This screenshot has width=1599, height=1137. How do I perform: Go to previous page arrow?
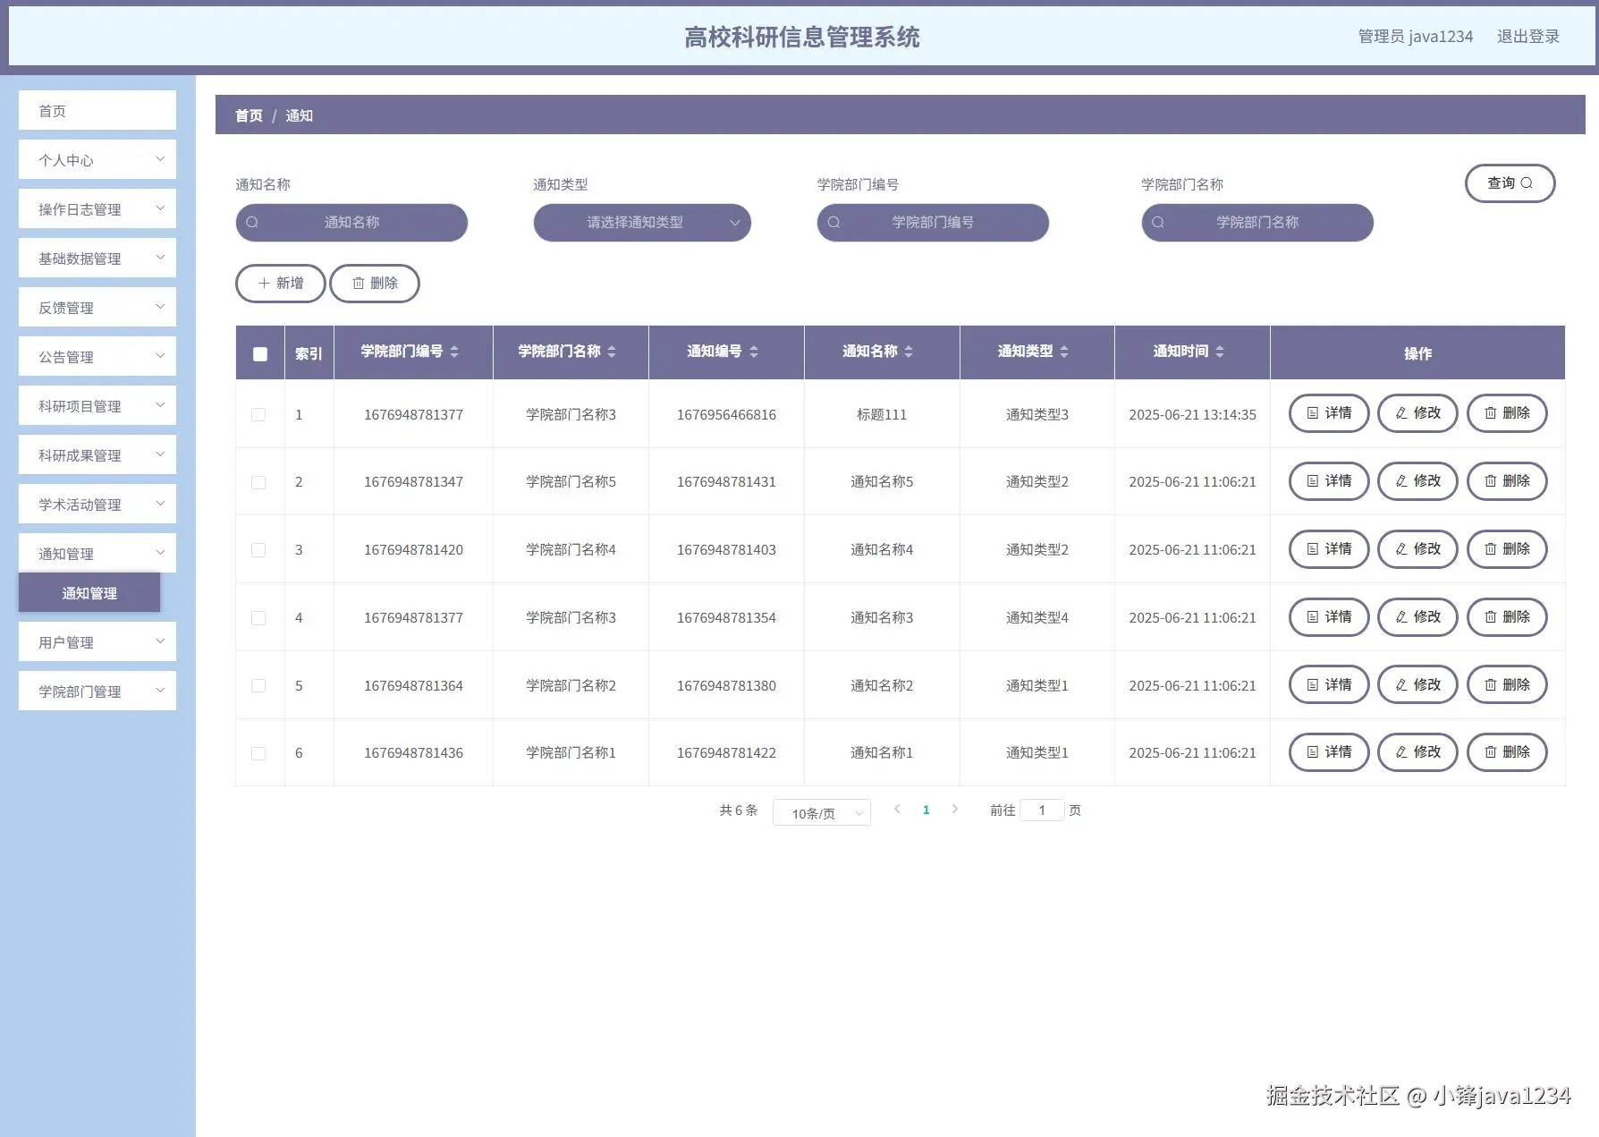(x=897, y=810)
